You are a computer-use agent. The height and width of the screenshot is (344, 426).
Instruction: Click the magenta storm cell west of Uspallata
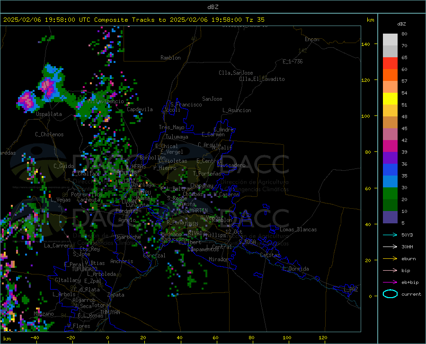(x=27, y=101)
